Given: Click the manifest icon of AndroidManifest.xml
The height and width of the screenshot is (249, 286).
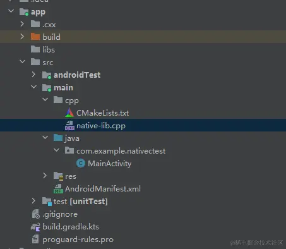Looking at the screenshot, I should click(58, 189).
